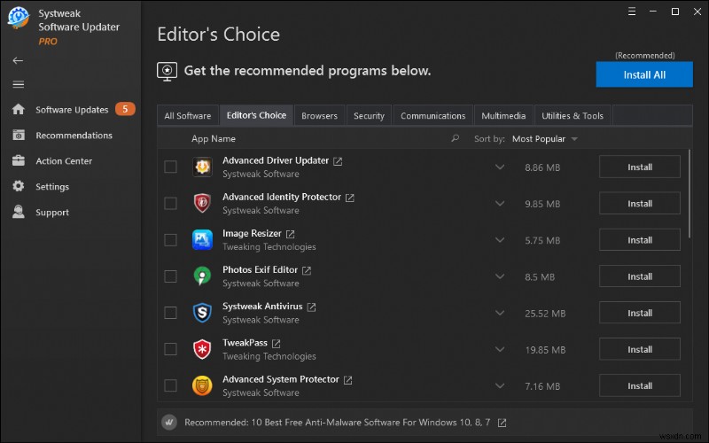Install Systweak Antivirus

(640, 313)
